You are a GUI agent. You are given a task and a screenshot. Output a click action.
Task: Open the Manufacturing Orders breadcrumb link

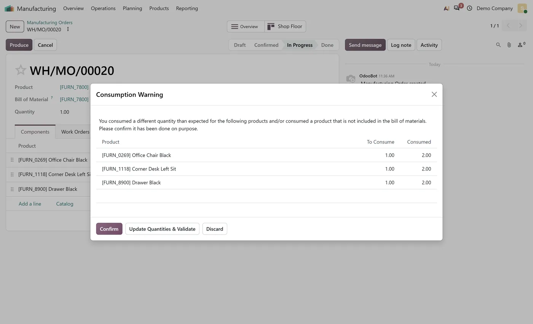coord(49,22)
